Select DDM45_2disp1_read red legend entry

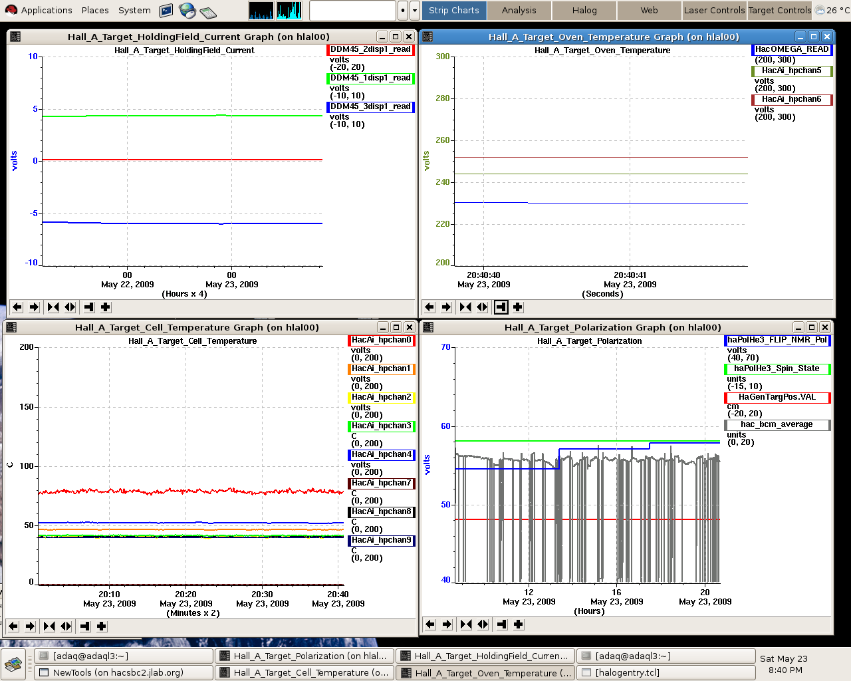(x=371, y=50)
